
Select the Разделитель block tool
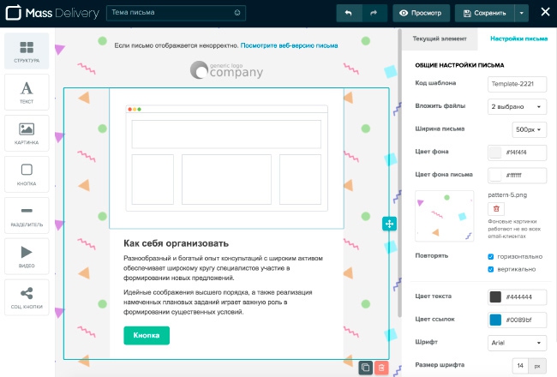pyautogui.click(x=27, y=215)
